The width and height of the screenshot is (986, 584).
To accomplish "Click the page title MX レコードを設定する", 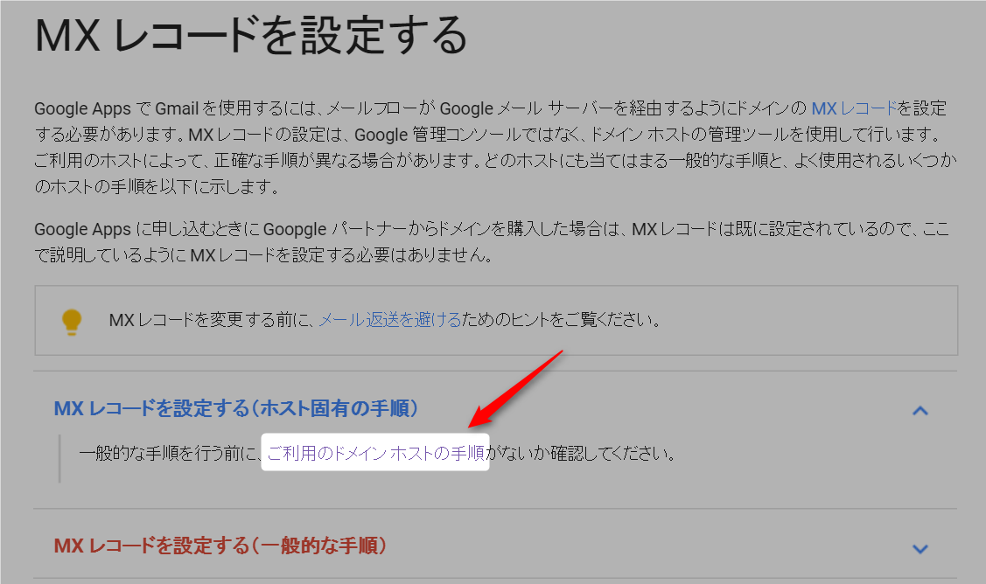I will 252,36.
